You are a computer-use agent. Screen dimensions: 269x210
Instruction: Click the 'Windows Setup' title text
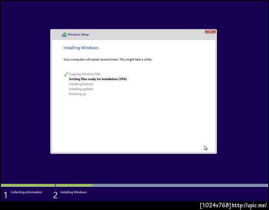78,34
